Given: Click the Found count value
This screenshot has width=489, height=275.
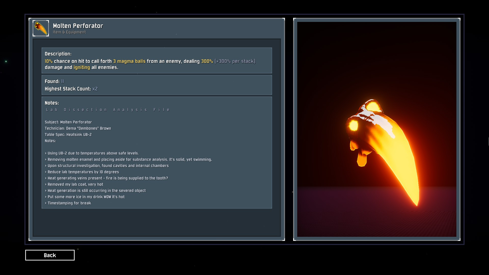Looking at the screenshot, I should (x=62, y=81).
